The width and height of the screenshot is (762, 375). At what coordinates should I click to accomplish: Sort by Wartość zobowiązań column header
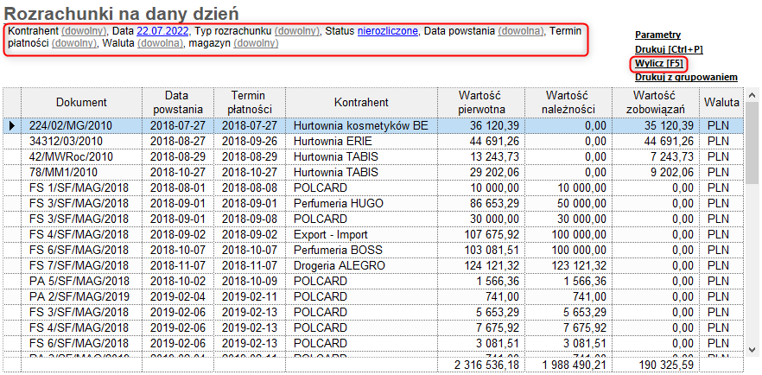pos(656,103)
